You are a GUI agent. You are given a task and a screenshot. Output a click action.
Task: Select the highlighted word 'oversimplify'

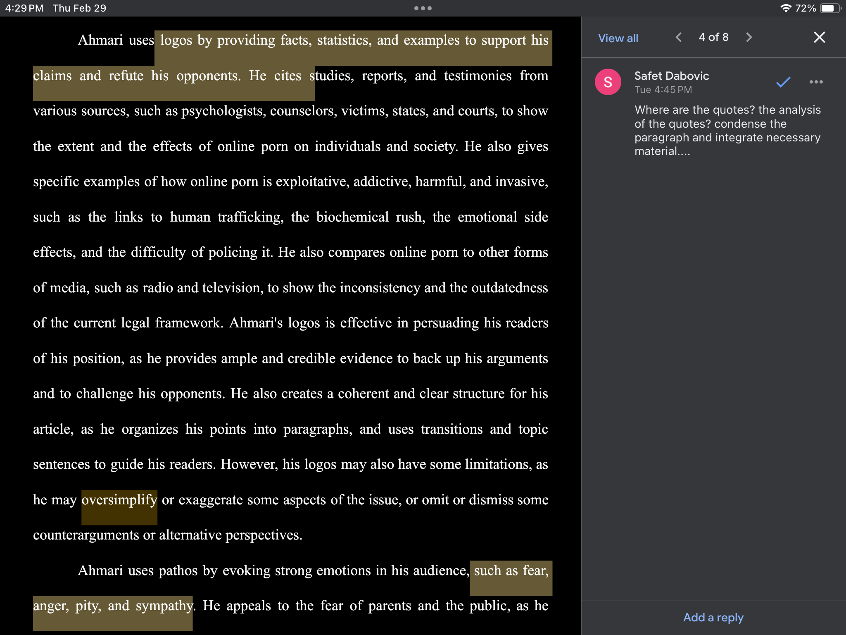119,499
